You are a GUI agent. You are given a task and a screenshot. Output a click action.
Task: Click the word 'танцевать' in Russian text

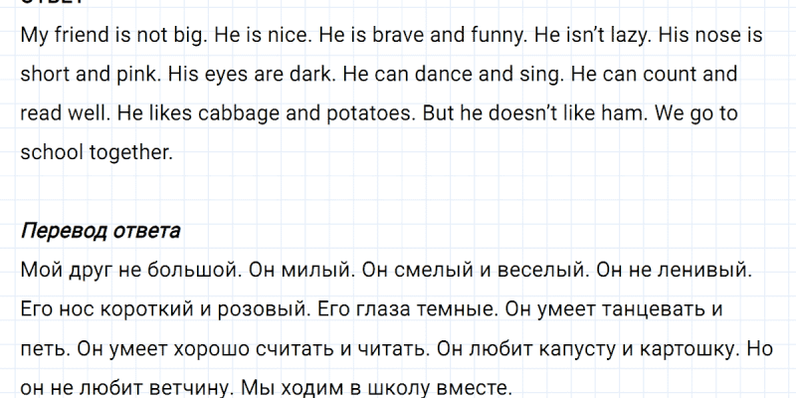click(642, 308)
